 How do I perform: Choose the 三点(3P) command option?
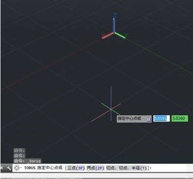tap(76, 168)
